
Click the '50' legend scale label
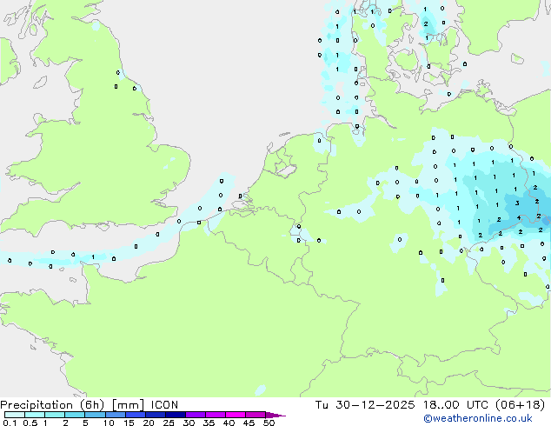(x=269, y=423)
